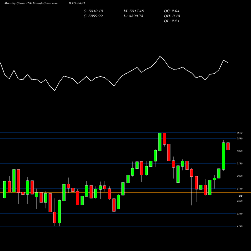Click the ICES SSGH symbol label

point(77,3)
